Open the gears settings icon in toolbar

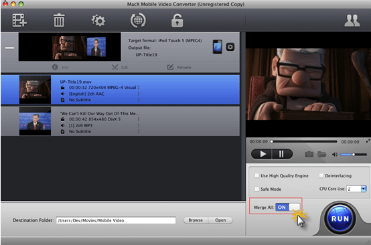pos(98,21)
